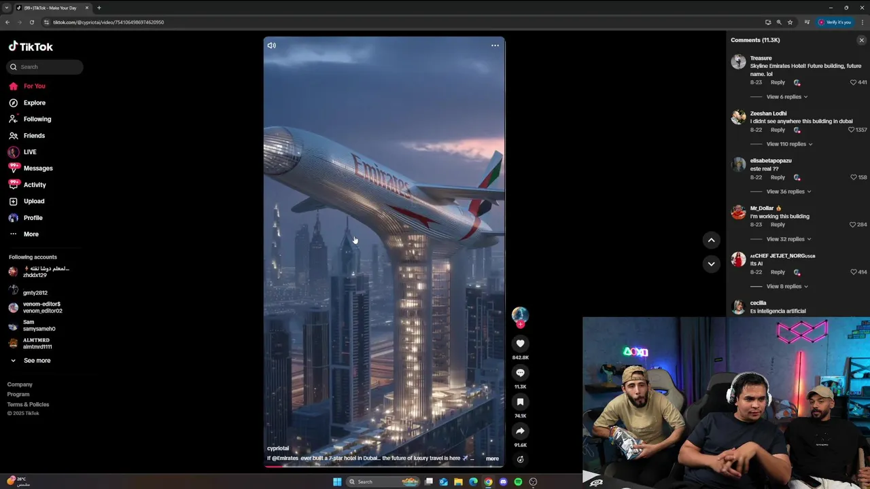
Task: Open the spinning sound disc icon
Action: click(520, 459)
